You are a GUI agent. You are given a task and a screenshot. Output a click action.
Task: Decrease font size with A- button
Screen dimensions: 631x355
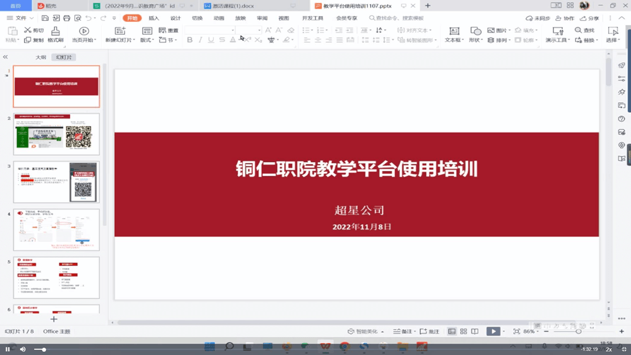click(x=279, y=30)
